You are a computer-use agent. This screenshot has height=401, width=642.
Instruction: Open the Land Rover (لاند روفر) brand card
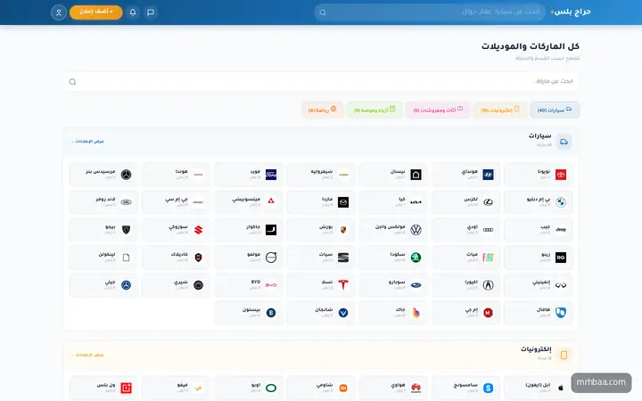click(x=103, y=202)
